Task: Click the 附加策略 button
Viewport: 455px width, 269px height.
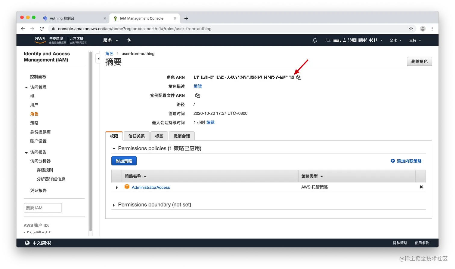Action: coord(124,161)
